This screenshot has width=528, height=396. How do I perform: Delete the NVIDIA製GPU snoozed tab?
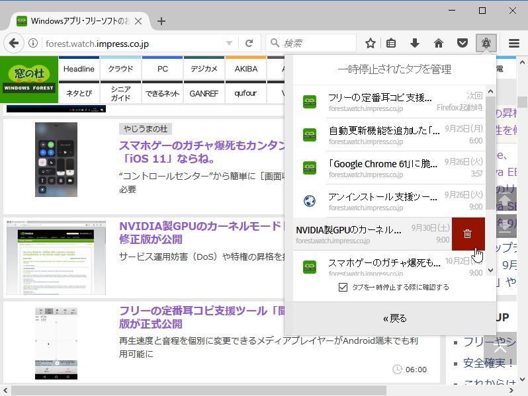pos(468,234)
